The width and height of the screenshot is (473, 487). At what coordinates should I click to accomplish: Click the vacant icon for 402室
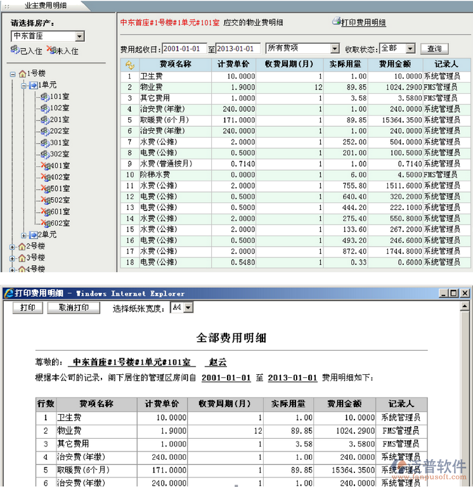click(46, 178)
